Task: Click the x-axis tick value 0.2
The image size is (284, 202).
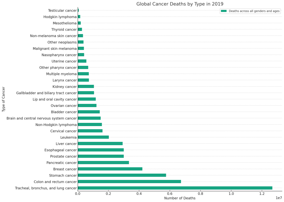Action: click(x=108, y=193)
